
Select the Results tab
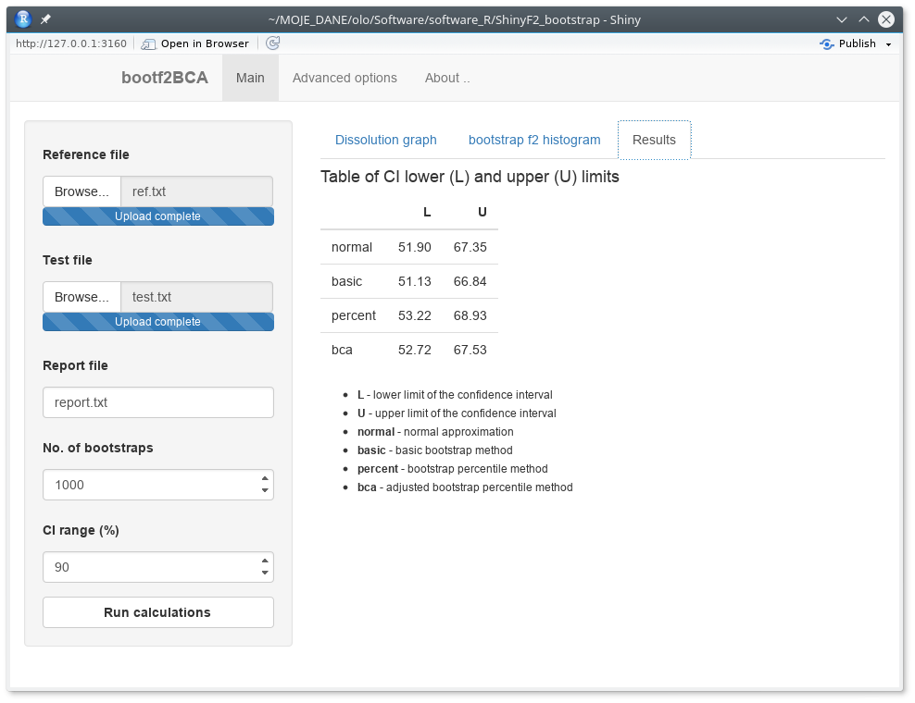click(x=654, y=140)
